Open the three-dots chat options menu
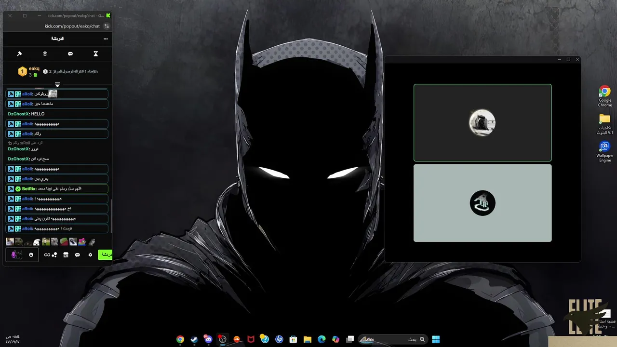 pyautogui.click(x=106, y=39)
